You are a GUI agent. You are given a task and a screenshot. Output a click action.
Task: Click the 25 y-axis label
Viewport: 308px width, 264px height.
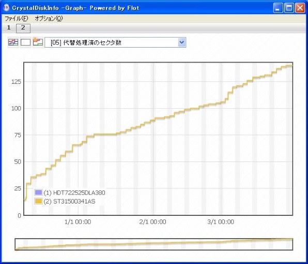click(x=18, y=188)
